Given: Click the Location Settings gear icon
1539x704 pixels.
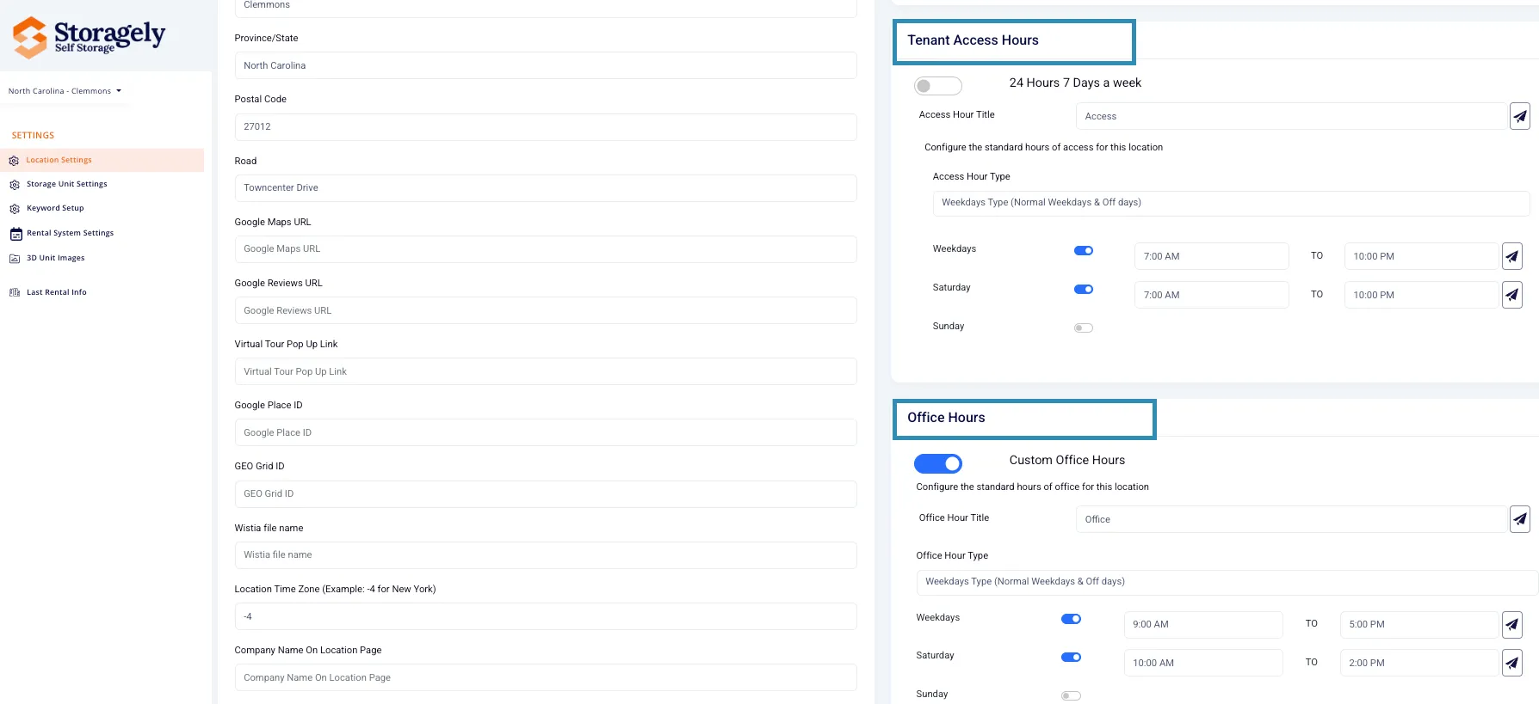Looking at the screenshot, I should (14, 161).
